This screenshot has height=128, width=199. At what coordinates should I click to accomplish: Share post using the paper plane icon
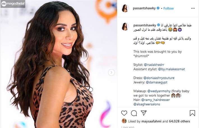click(x=144, y=113)
